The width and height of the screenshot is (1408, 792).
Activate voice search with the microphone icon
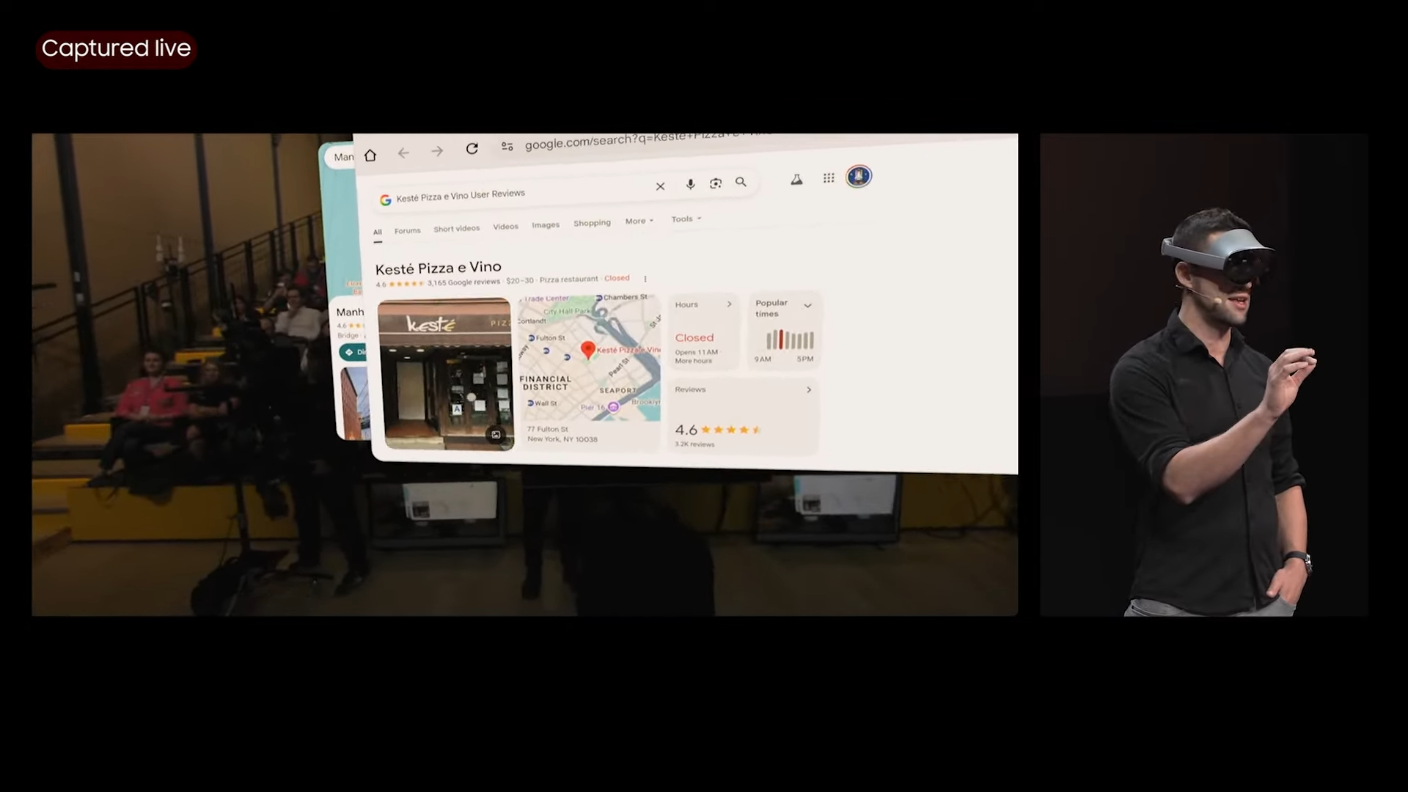(690, 185)
